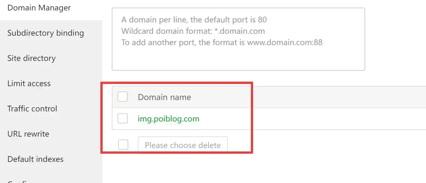Viewport: 426px width, 183px height.
Task: Click the Domain name column header
Action: pos(164,97)
